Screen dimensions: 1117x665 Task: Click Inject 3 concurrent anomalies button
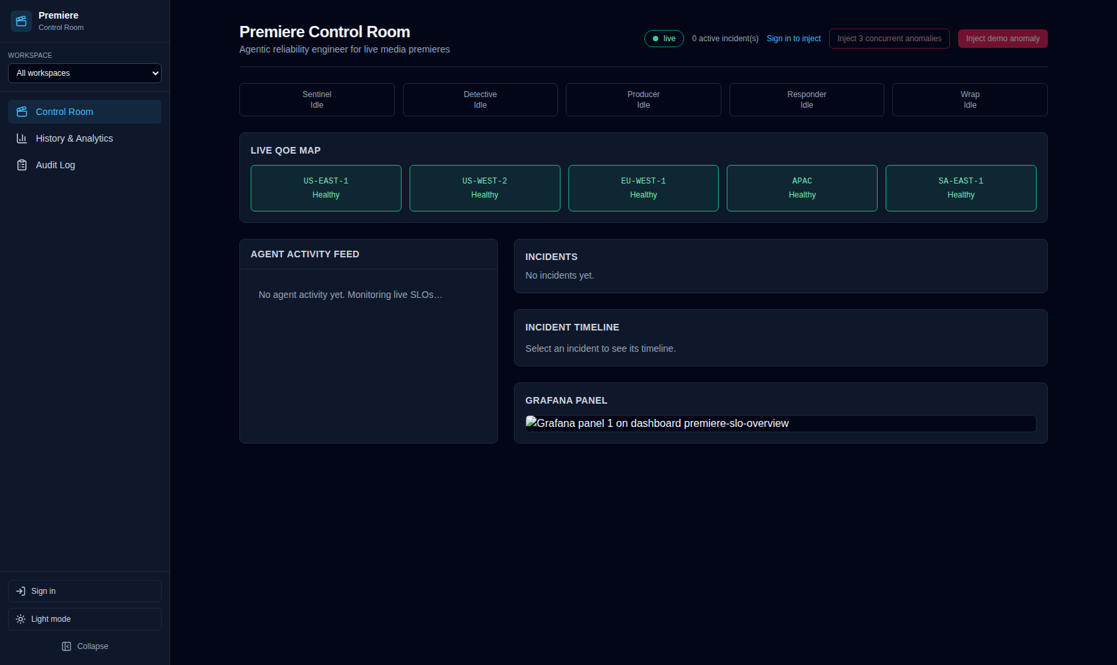pyautogui.click(x=889, y=39)
